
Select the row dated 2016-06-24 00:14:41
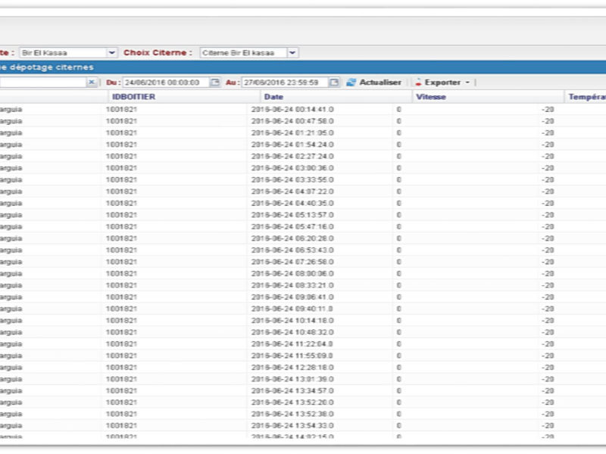tap(292, 109)
